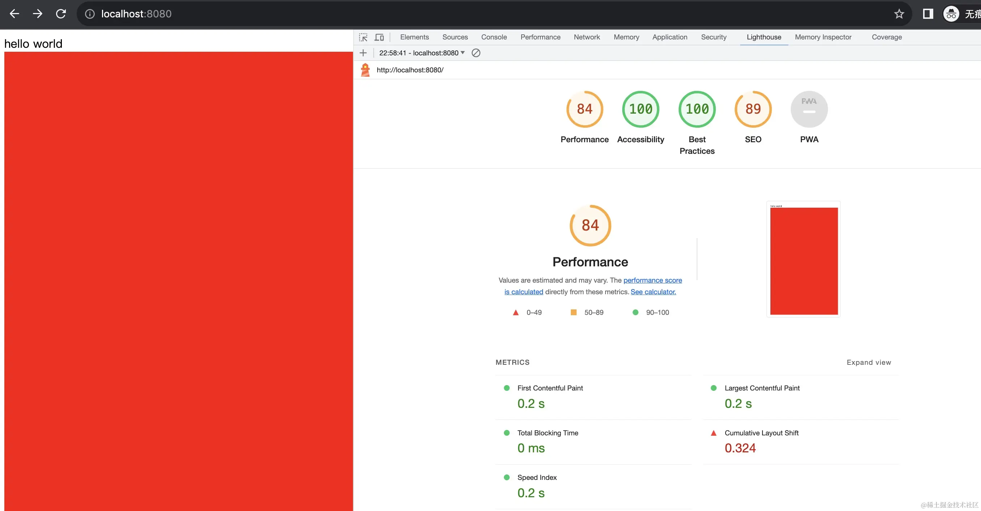
Task: Reload the localhost page
Action: (x=61, y=14)
